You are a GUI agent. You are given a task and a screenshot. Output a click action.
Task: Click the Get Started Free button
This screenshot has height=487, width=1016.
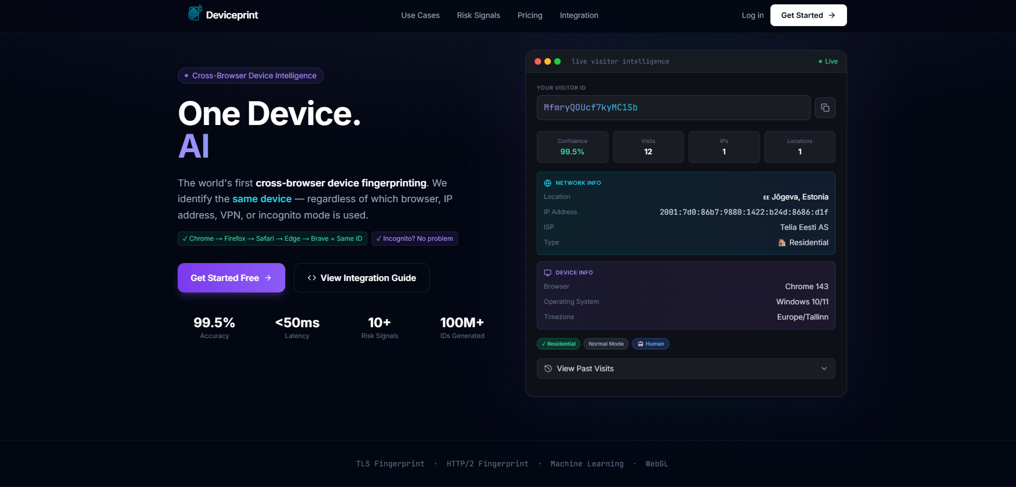coord(231,278)
